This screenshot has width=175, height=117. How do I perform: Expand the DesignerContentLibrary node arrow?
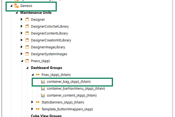[22, 33]
